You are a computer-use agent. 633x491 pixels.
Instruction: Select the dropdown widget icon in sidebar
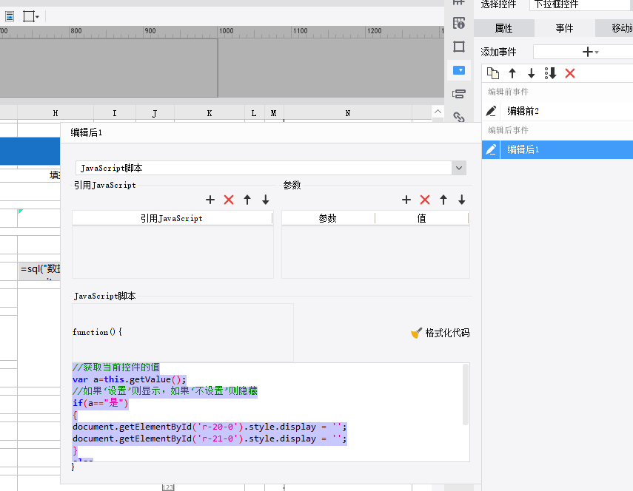pyautogui.click(x=459, y=70)
